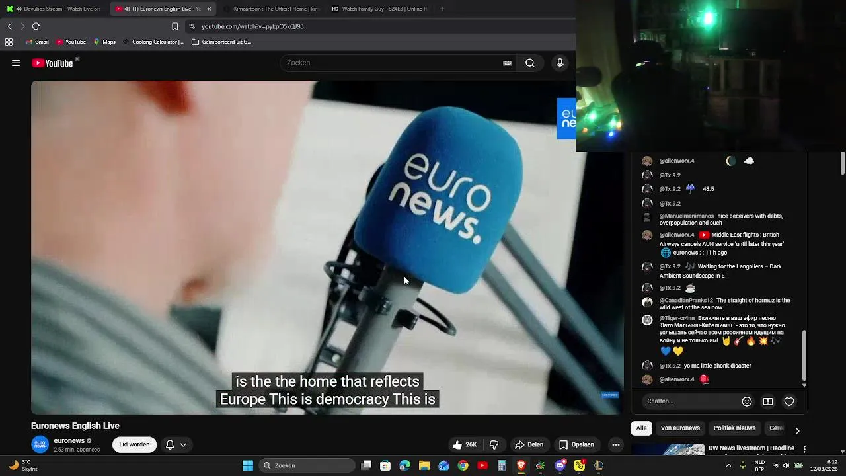The width and height of the screenshot is (846, 476).
Task: Reload the current page
Action: tap(36, 26)
